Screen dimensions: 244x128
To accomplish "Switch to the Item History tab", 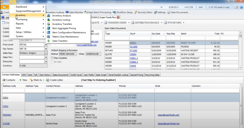I will (45, 75).
